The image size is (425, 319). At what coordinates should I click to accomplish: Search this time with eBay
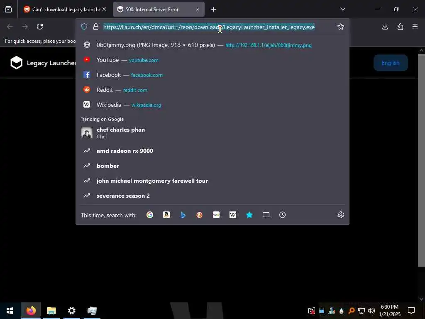click(x=216, y=215)
